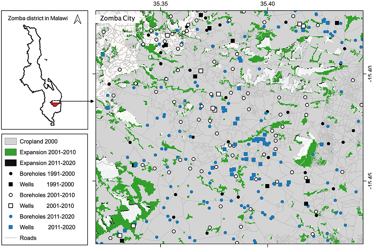372x248 pixels.
Task: Select the Expansion 2011-2020 black legend swatch
Action: pyautogui.click(x=11, y=163)
